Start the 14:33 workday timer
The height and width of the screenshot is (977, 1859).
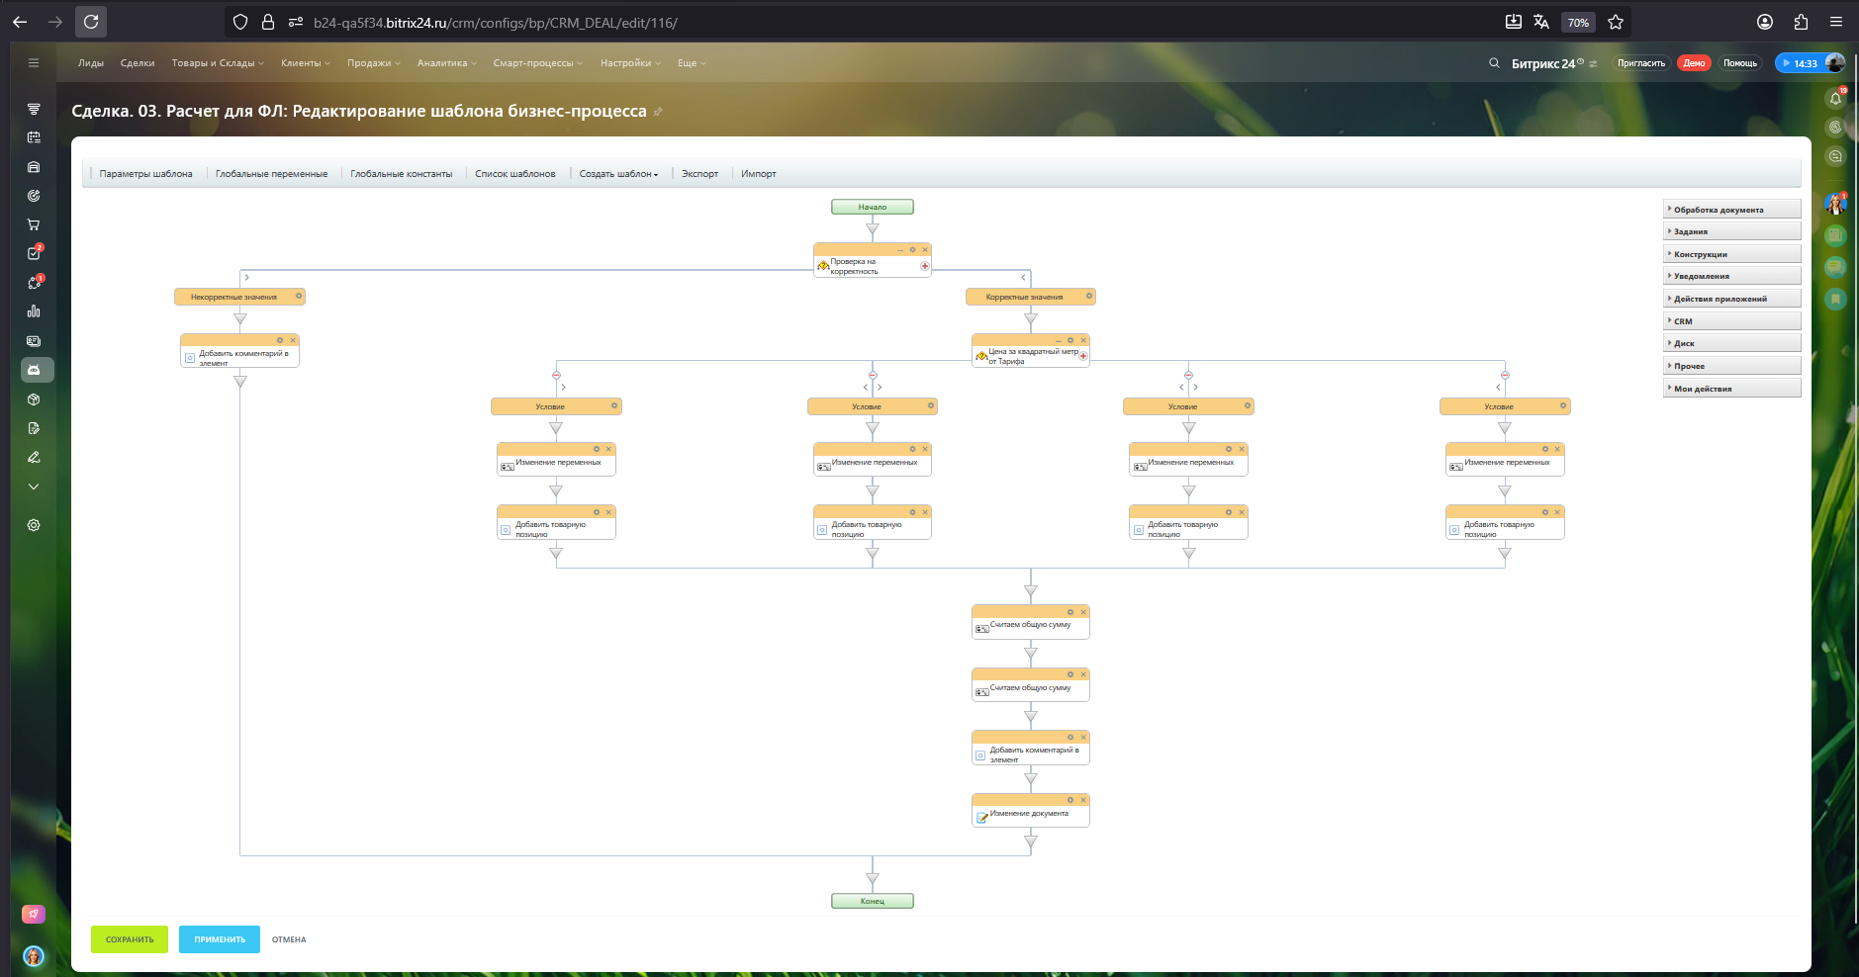click(1799, 63)
